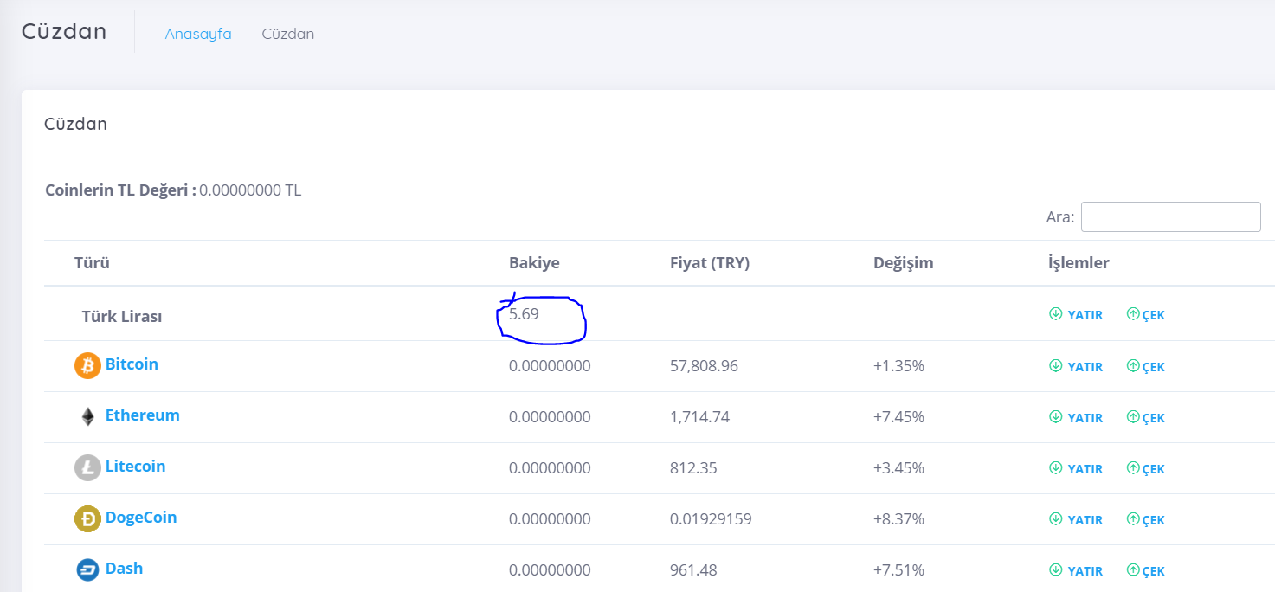
Task: Select Litecoin price 812.35
Action: pyautogui.click(x=693, y=468)
